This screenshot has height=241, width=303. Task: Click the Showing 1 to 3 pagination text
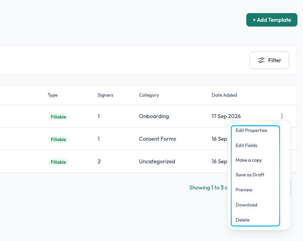208,187
